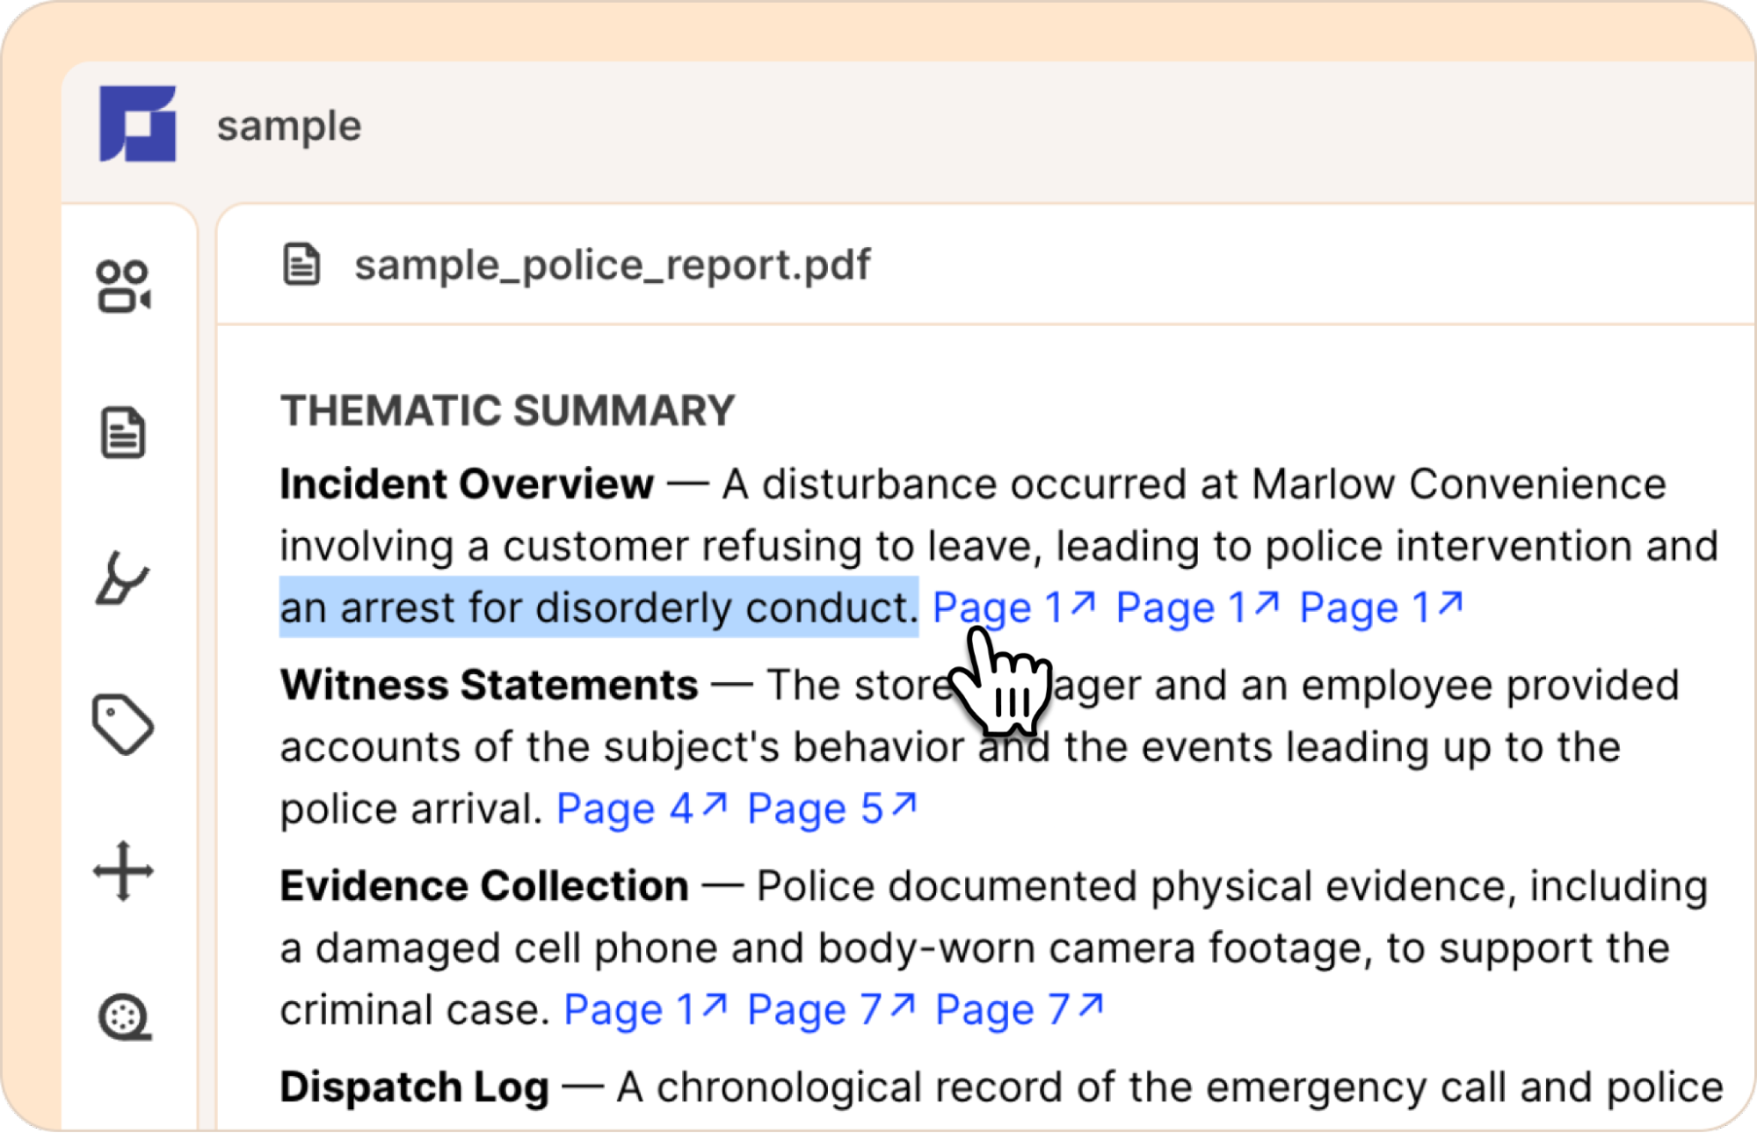Follow the Page 5 citation link
Image resolution: width=1757 pixels, height=1133 pixels.
pos(831,809)
